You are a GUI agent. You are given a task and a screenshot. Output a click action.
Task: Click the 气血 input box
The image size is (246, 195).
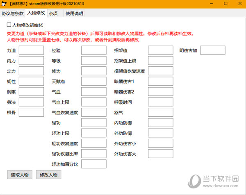[x=94, y=91]
